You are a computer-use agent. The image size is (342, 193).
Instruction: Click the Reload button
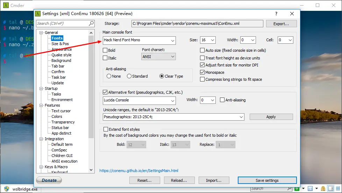179,180
